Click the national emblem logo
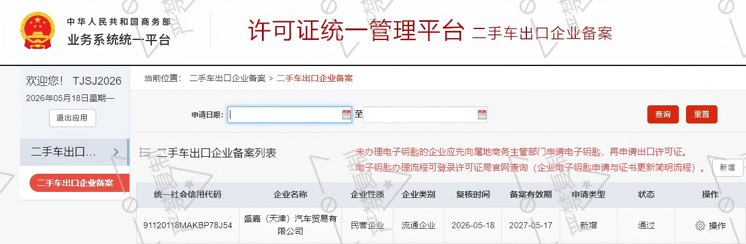Viewport: 746px width, 244px height. coord(38,30)
